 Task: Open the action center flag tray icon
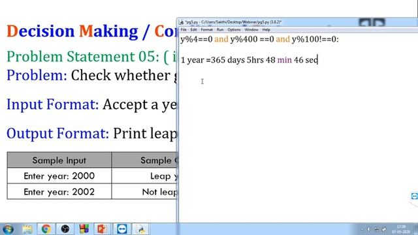click(385, 229)
